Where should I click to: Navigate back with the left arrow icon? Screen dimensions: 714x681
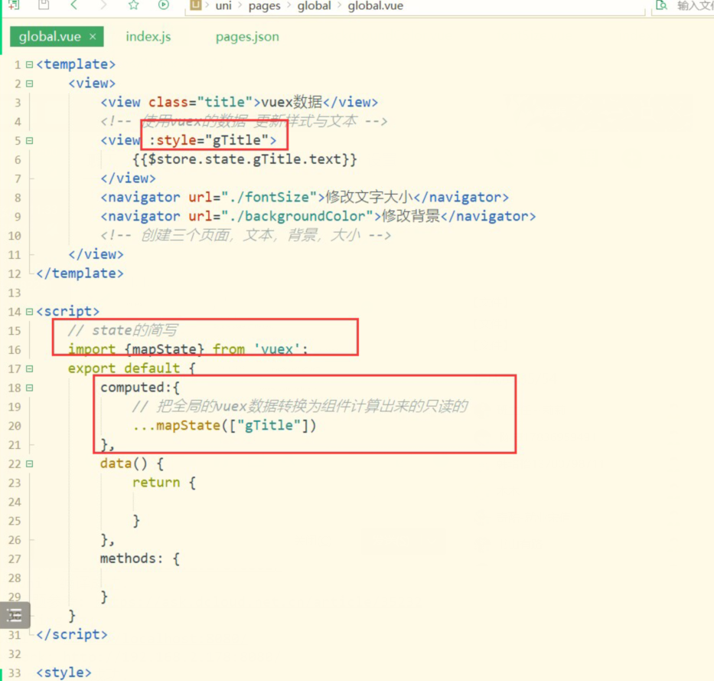tap(74, 5)
